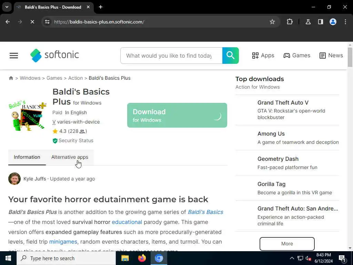Click the network tray icon
The width and height of the screenshot is (353, 265).
300,258
